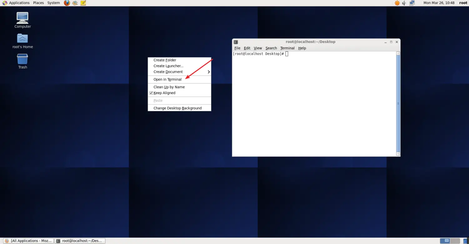
Task: Choose Clean Up by Name
Action: coord(179,87)
